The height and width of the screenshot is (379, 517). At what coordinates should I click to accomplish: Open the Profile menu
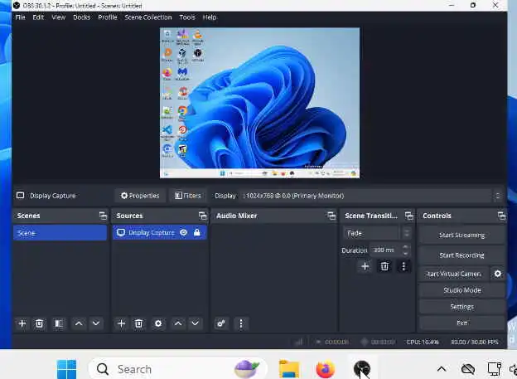(108, 17)
